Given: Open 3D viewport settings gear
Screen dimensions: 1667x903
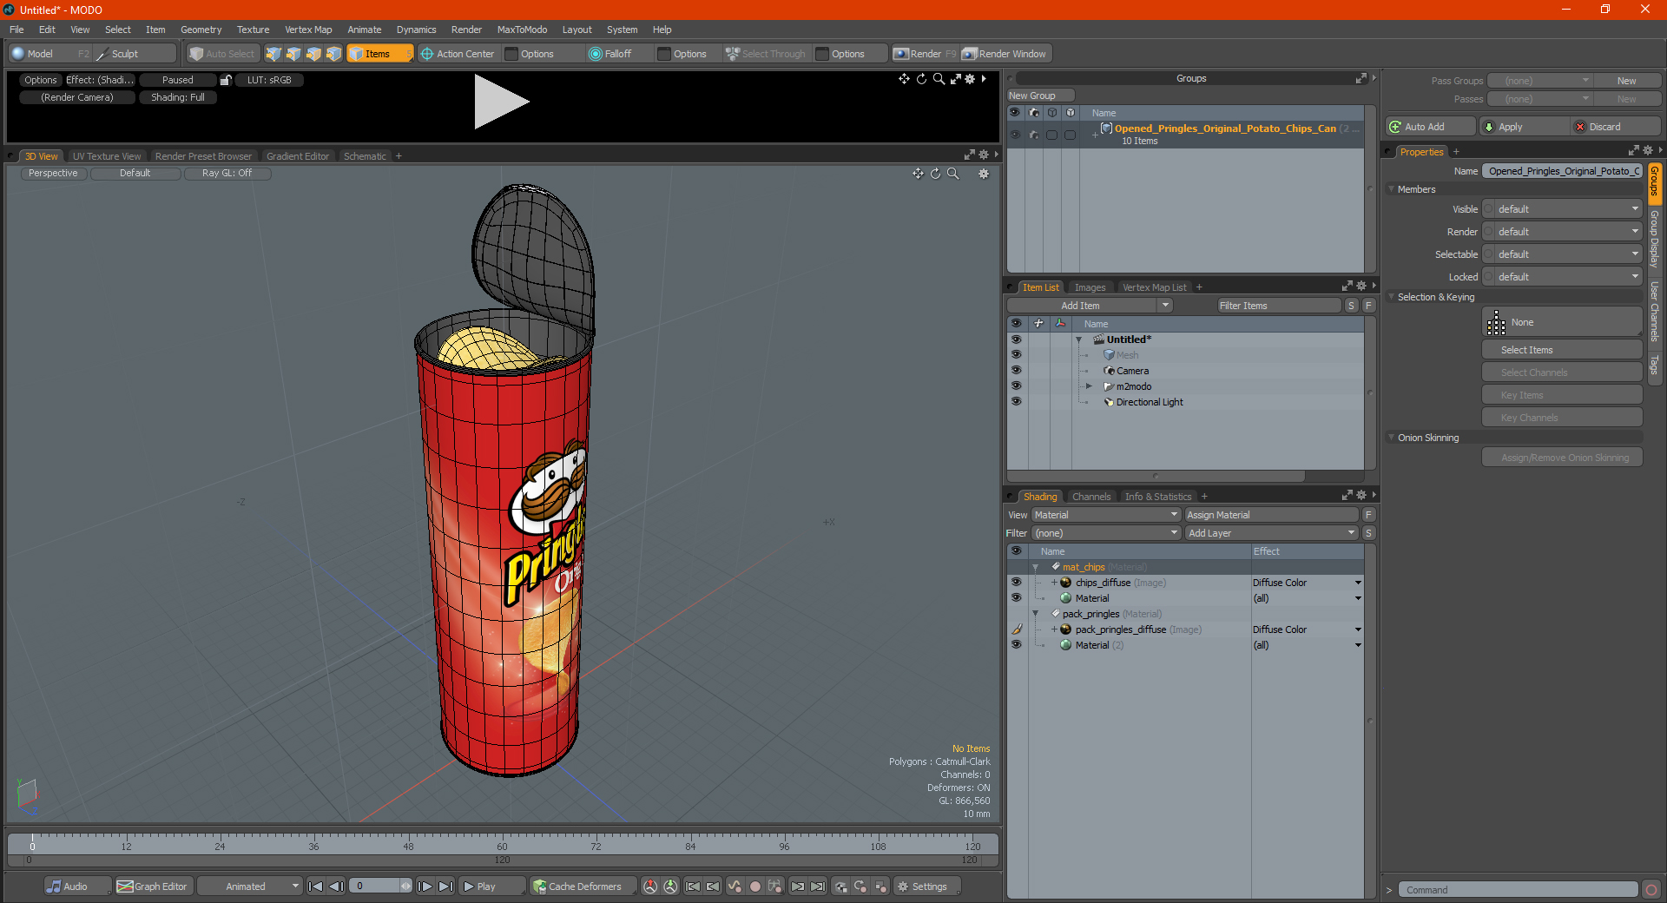Looking at the screenshot, I should pyautogui.click(x=984, y=174).
